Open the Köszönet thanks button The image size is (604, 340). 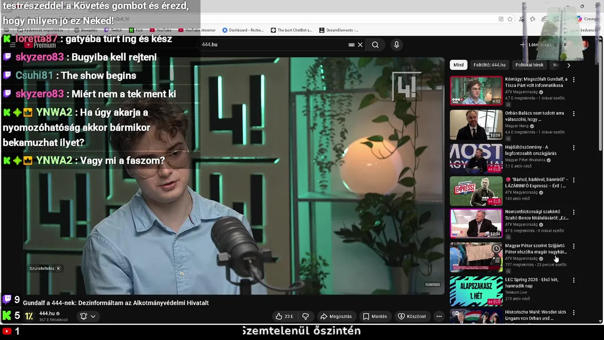point(412,316)
